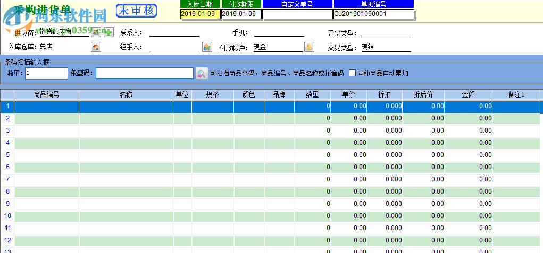Select the 单据编号 CJ201901090001 field
The height and width of the screenshot is (253, 543).
(x=374, y=14)
